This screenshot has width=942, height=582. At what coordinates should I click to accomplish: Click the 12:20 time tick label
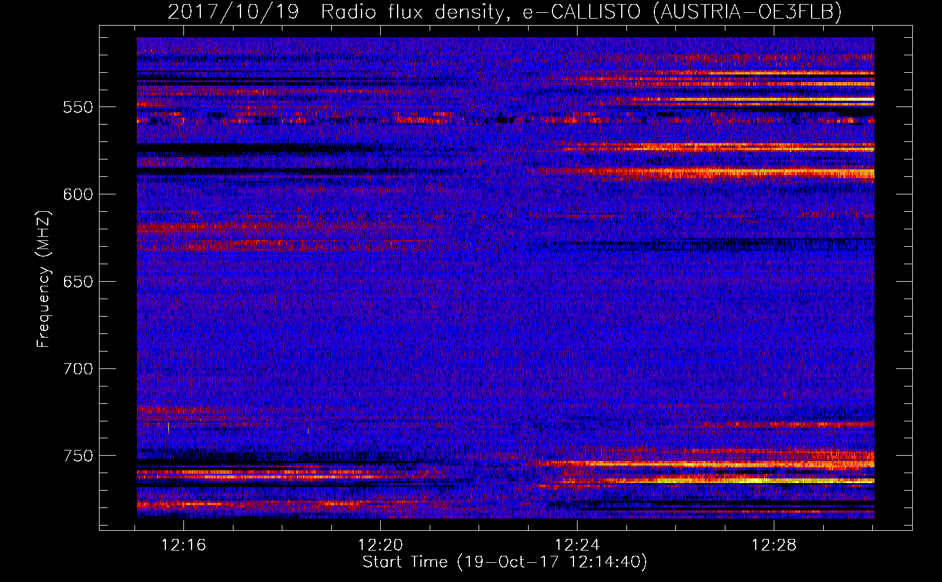tap(381, 545)
